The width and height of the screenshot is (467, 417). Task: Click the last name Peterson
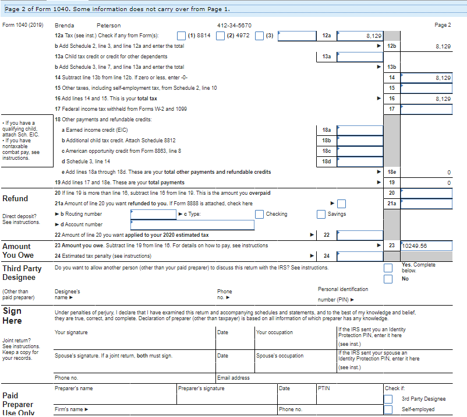coord(109,25)
